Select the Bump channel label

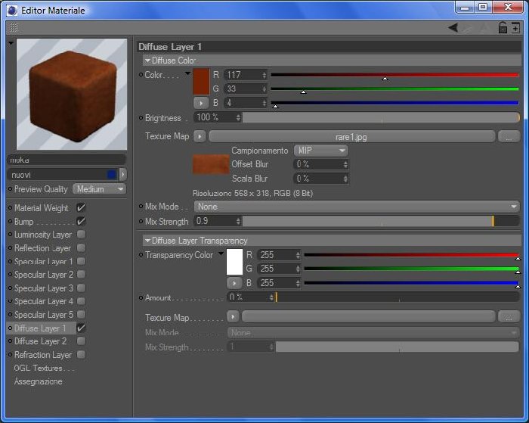24,222
